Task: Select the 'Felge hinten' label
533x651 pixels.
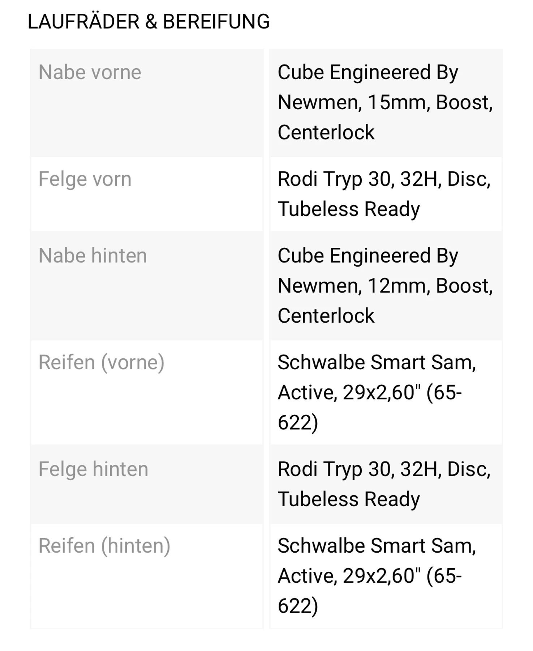Action: click(93, 469)
